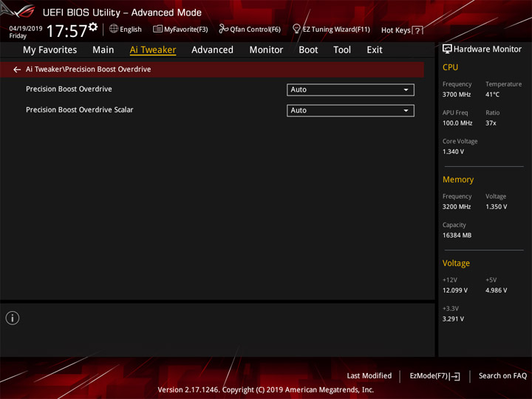The width and height of the screenshot is (532, 399).
Task: Click the Memory voltage 1.350 V
Action: coord(496,207)
